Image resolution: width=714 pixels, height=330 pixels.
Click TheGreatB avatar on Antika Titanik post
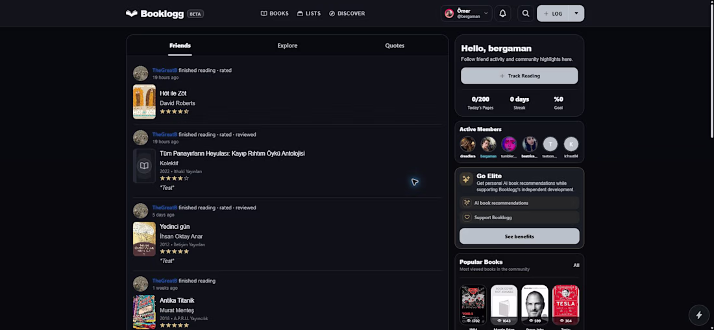tap(140, 283)
